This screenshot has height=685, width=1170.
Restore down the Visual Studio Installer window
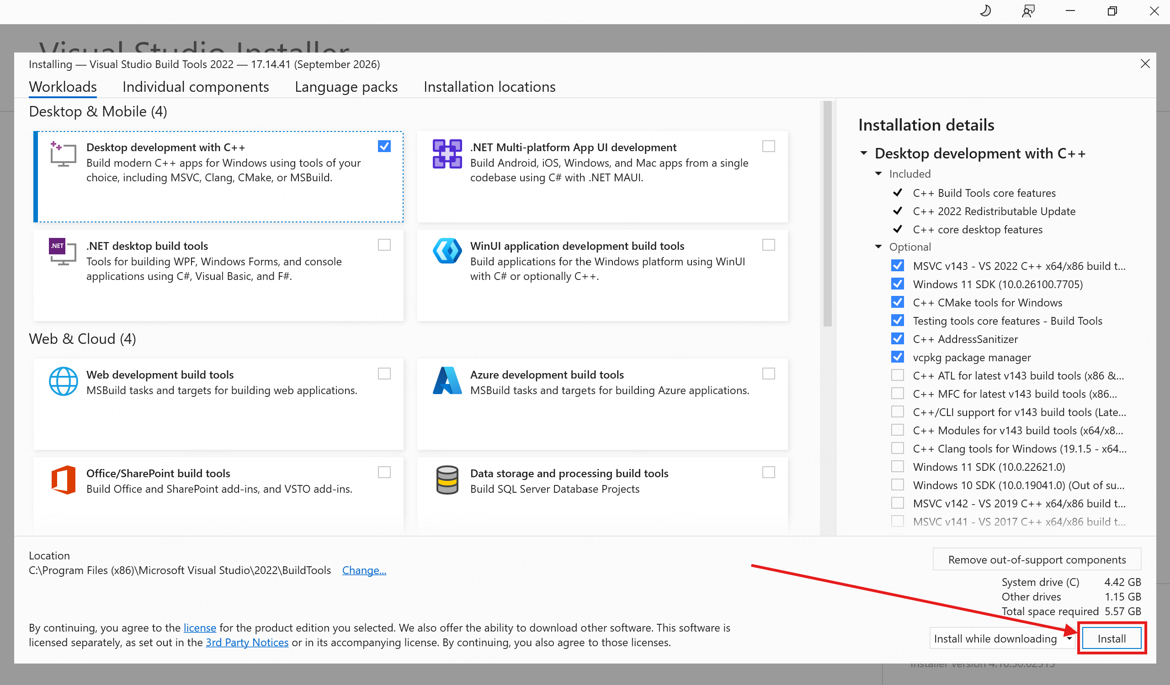pos(1112,11)
